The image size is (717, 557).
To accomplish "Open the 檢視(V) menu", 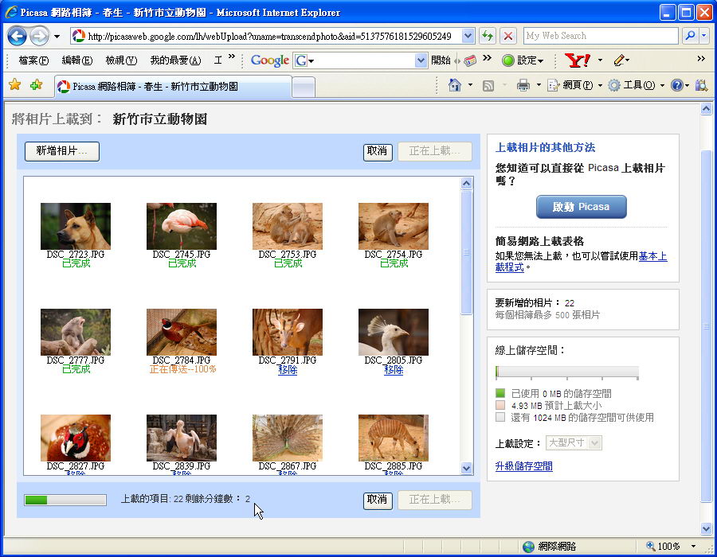I will click(121, 60).
